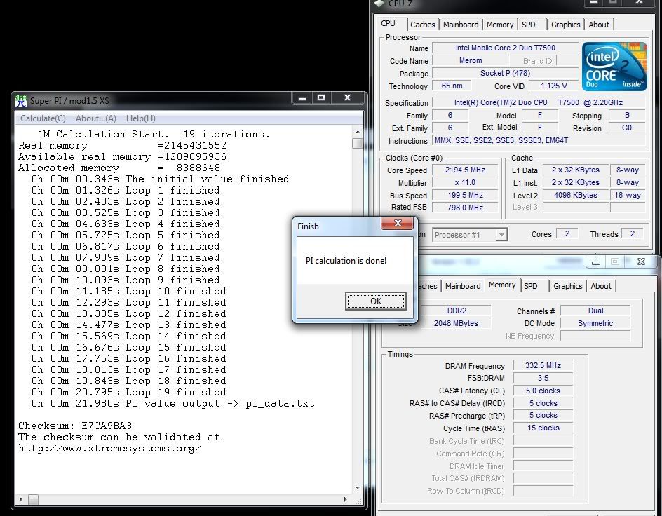The width and height of the screenshot is (662, 516).
Task: Click the Level 2 cache value '4096 KBytes'
Action: [576, 196]
